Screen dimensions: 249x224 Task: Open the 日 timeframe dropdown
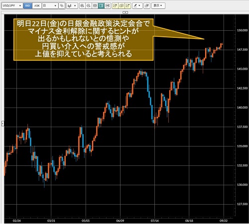pos(50,5)
